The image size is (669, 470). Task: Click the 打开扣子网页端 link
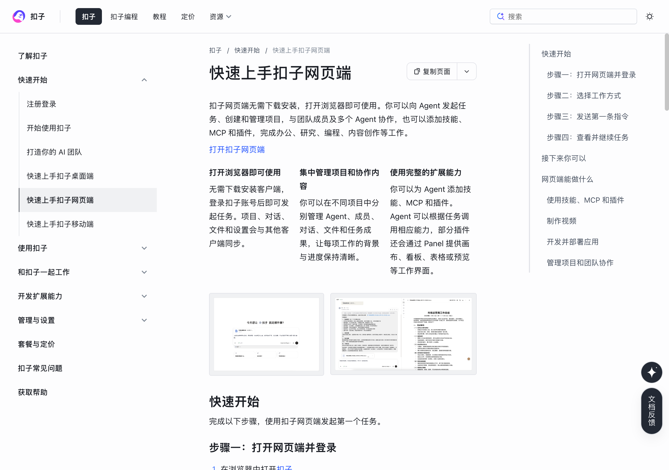(237, 149)
